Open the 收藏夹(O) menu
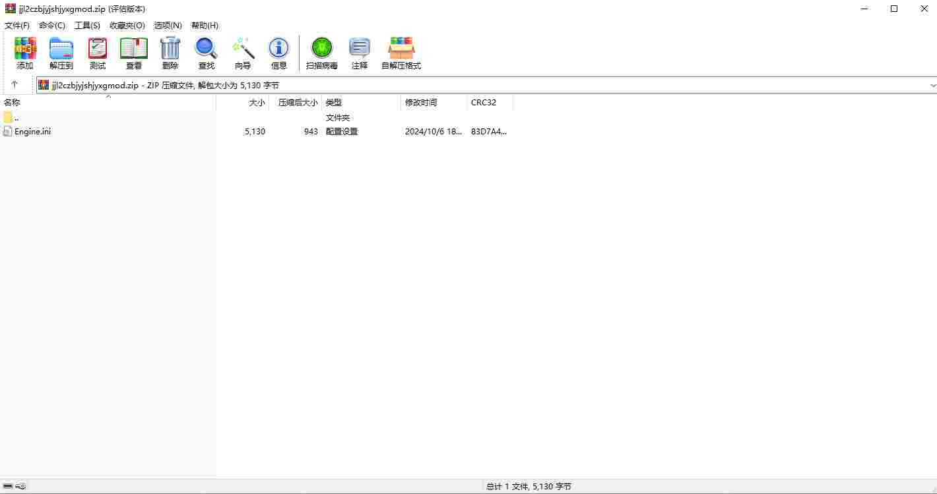The width and height of the screenshot is (937, 494). point(127,25)
